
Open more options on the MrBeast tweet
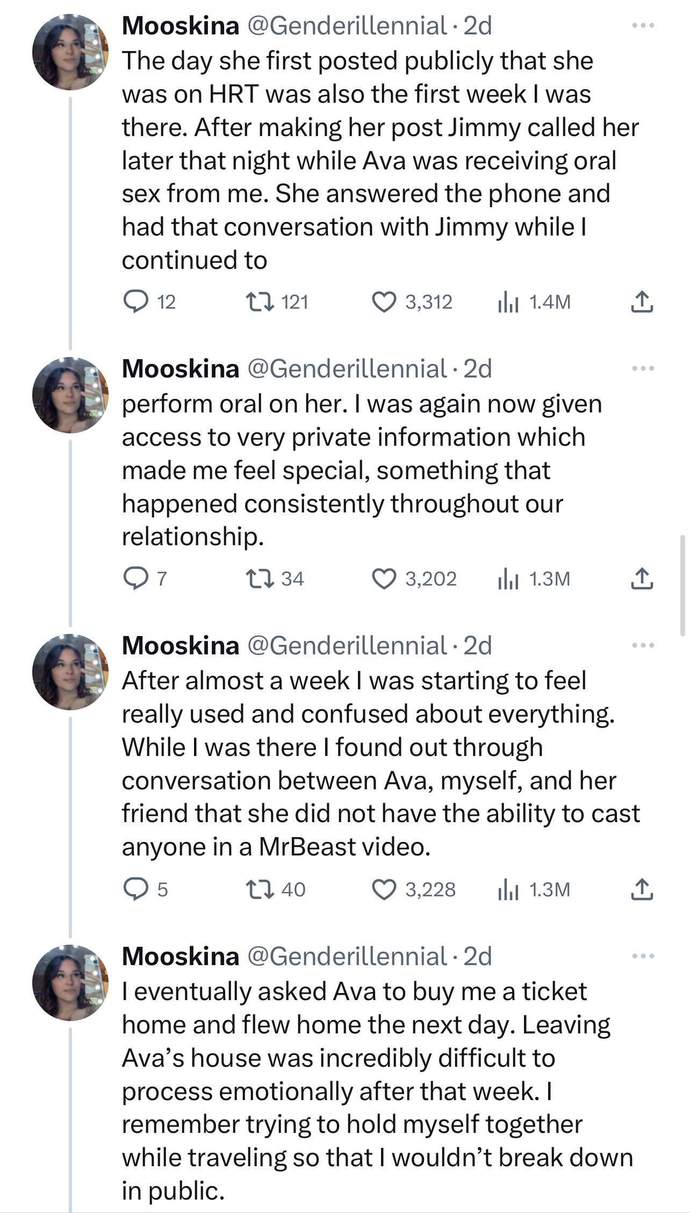[643, 645]
